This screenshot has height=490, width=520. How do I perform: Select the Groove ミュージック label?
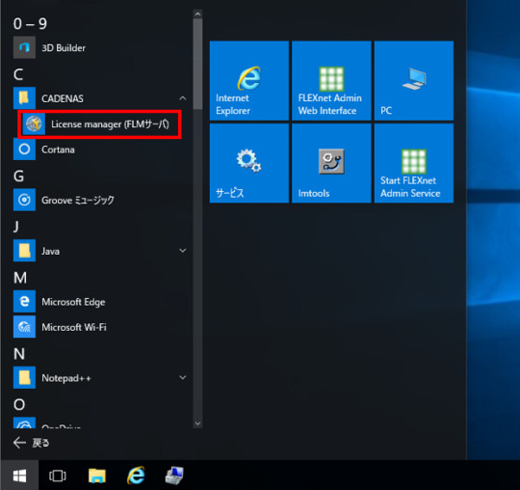78,200
